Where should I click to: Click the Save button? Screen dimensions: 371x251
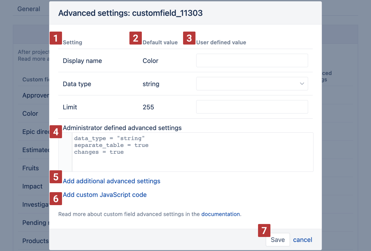click(277, 239)
